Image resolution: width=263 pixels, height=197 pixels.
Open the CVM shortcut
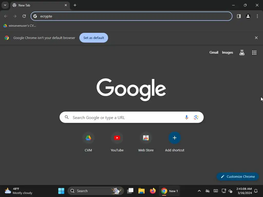[x=88, y=142]
